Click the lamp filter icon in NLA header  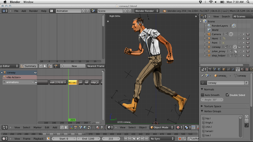tap(102, 127)
